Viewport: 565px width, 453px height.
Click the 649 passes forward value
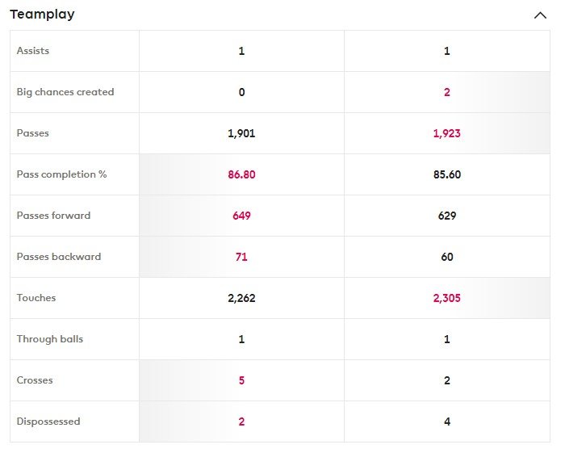coord(241,216)
